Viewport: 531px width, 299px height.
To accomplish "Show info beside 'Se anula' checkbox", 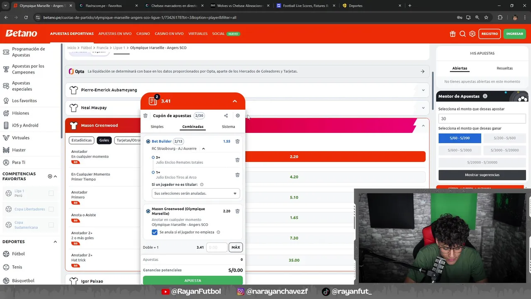I will (218, 232).
